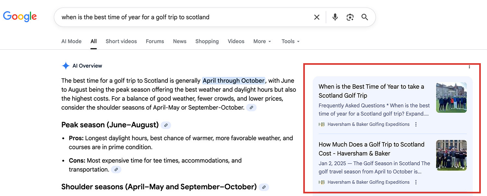Viewport: 487px width, 196px height.
Task: Open options for first Haversham & Baker result
Action: [416, 124]
